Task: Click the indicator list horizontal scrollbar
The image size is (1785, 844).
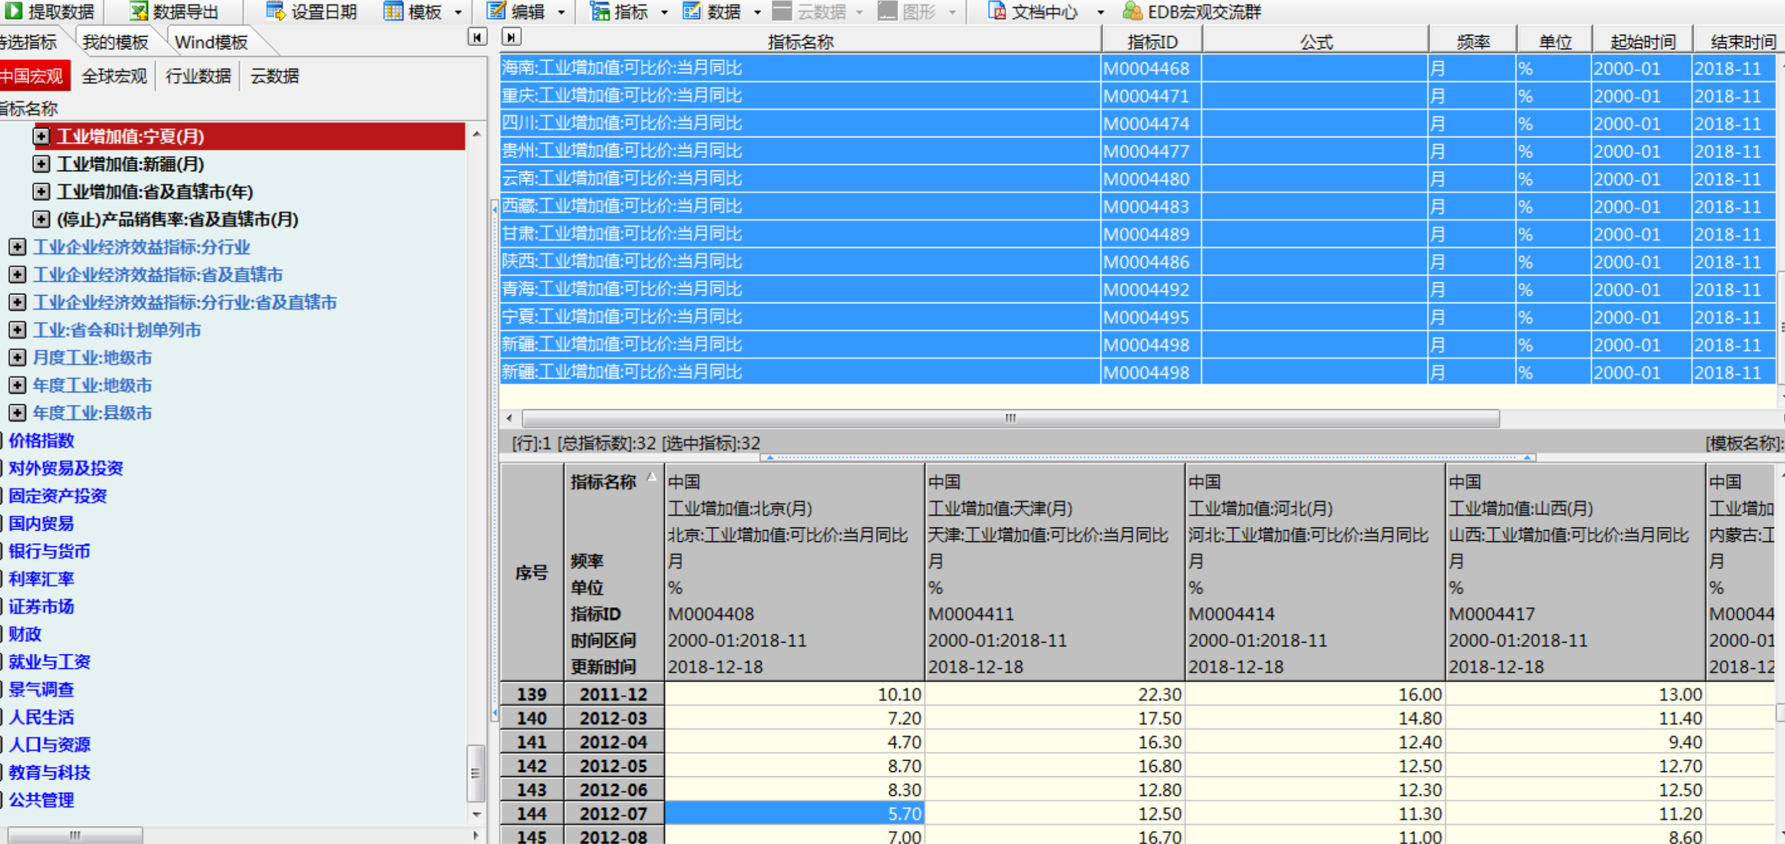Action: coord(1009,418)
